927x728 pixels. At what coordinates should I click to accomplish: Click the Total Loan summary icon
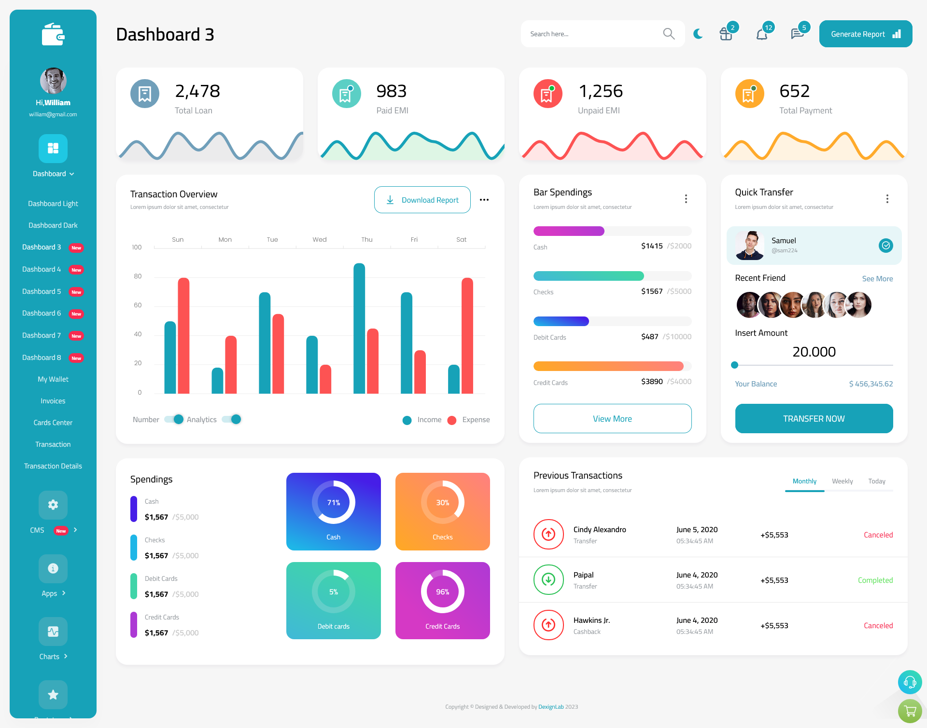144,93
